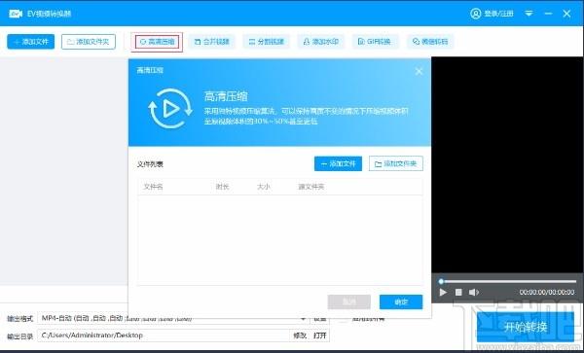Open the title bar dropdown menu arrow

click(529, 14)
